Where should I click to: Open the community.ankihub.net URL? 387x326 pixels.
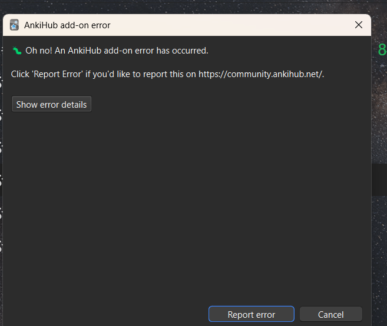tap(261, 74)
